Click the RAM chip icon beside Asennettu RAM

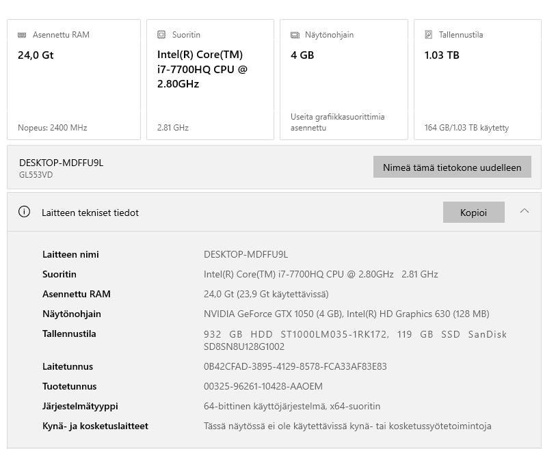click(23, 35)
